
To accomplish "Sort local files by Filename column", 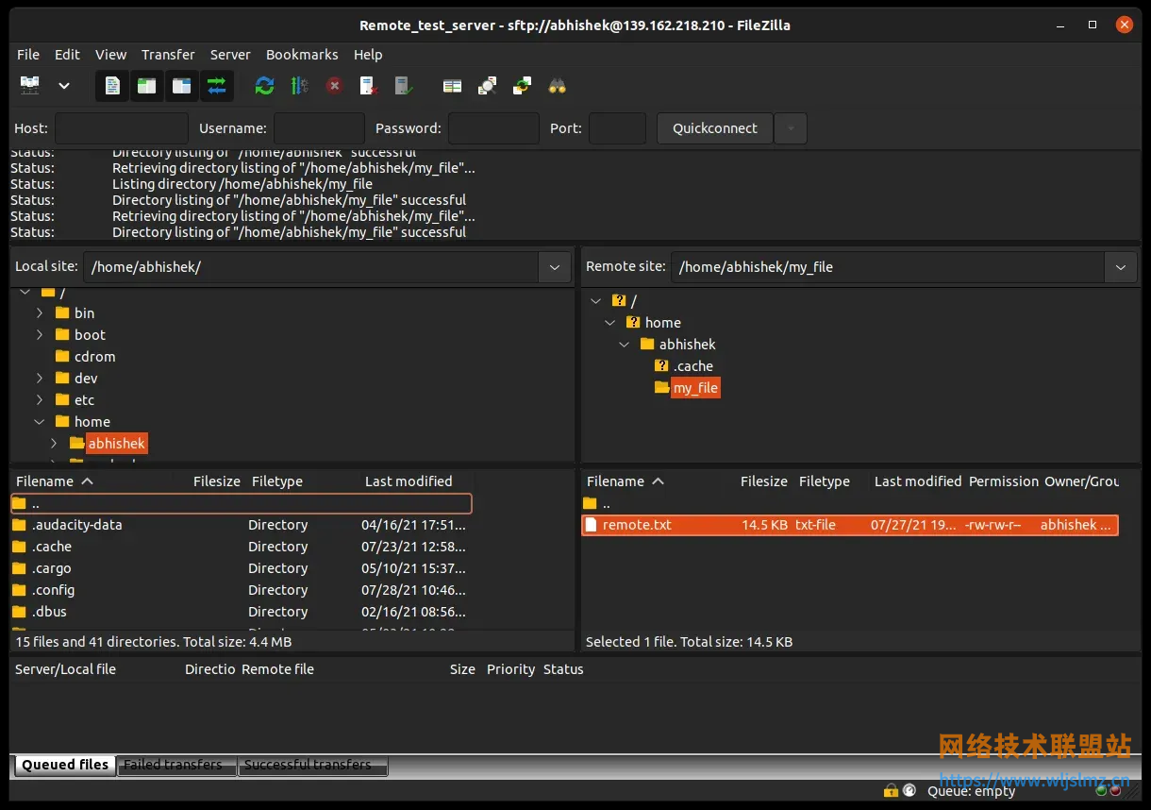I will pyautogui.click(x=54, y=481).
